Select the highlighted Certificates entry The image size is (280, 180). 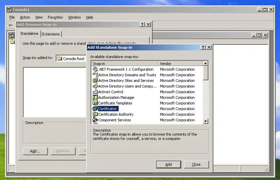pyautogui.click(x=107, y=109)
